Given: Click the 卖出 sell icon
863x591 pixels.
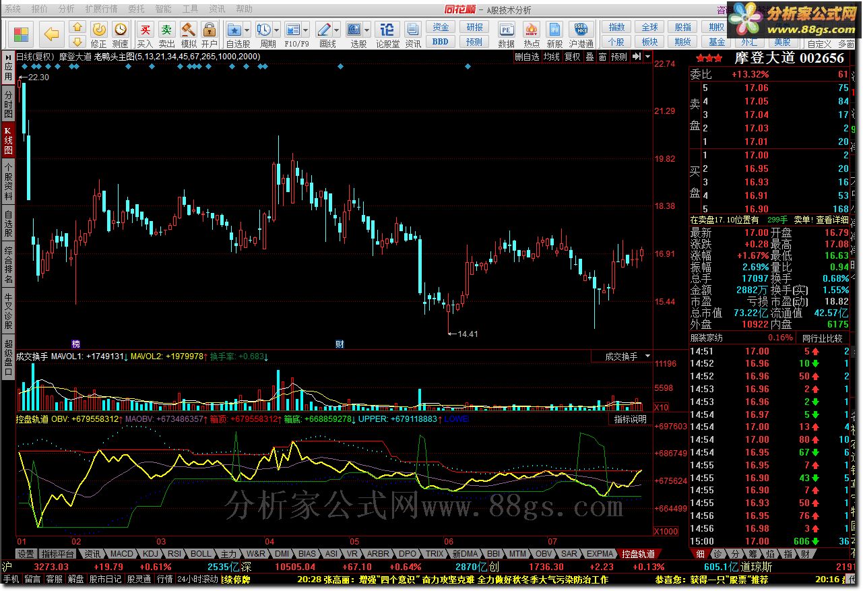Looking at the screenshot, I should click(x=166, y=34).
